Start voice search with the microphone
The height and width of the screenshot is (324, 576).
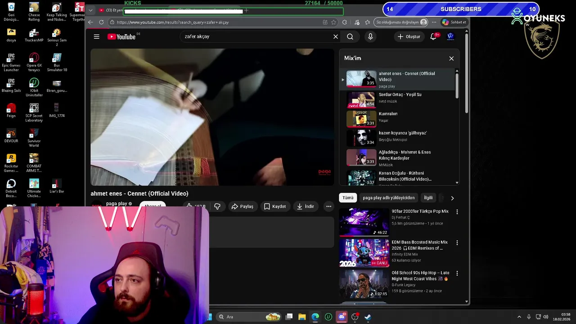click(x=370, y=36)
